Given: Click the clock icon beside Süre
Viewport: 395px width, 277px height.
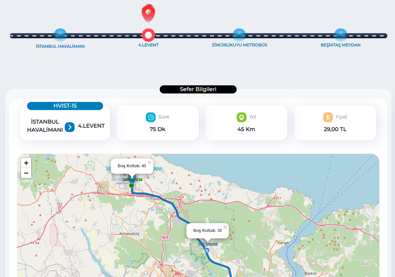Looking at the screenshot, I should [151, 117].
